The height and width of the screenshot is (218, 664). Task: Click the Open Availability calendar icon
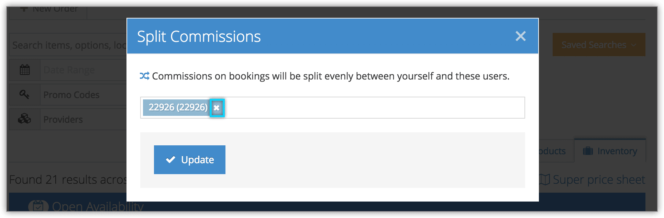(x=38, y=206)
